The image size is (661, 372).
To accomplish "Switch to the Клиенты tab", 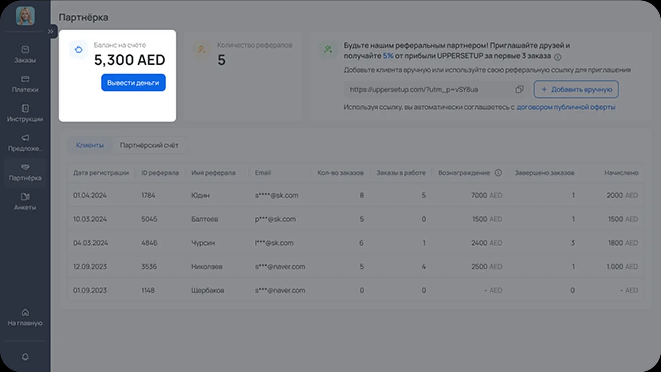I will (90, 145).
